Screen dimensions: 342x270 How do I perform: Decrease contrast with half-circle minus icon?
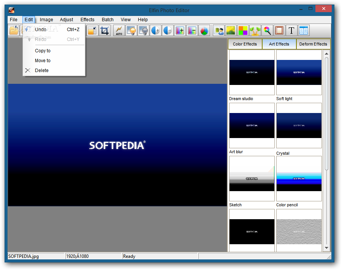pyautogui.click(x=168, y=30)
